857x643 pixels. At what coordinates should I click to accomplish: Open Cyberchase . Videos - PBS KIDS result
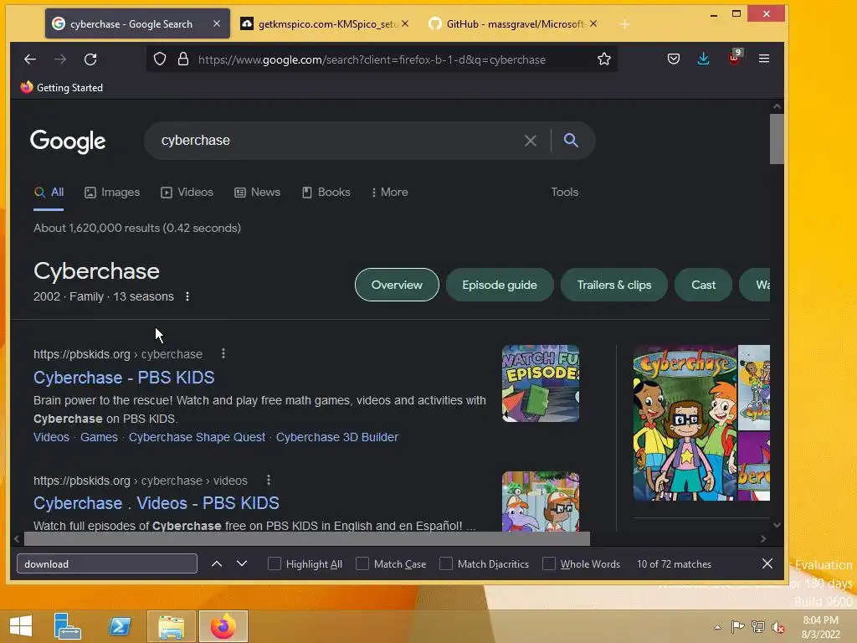[x=157, y=503]
